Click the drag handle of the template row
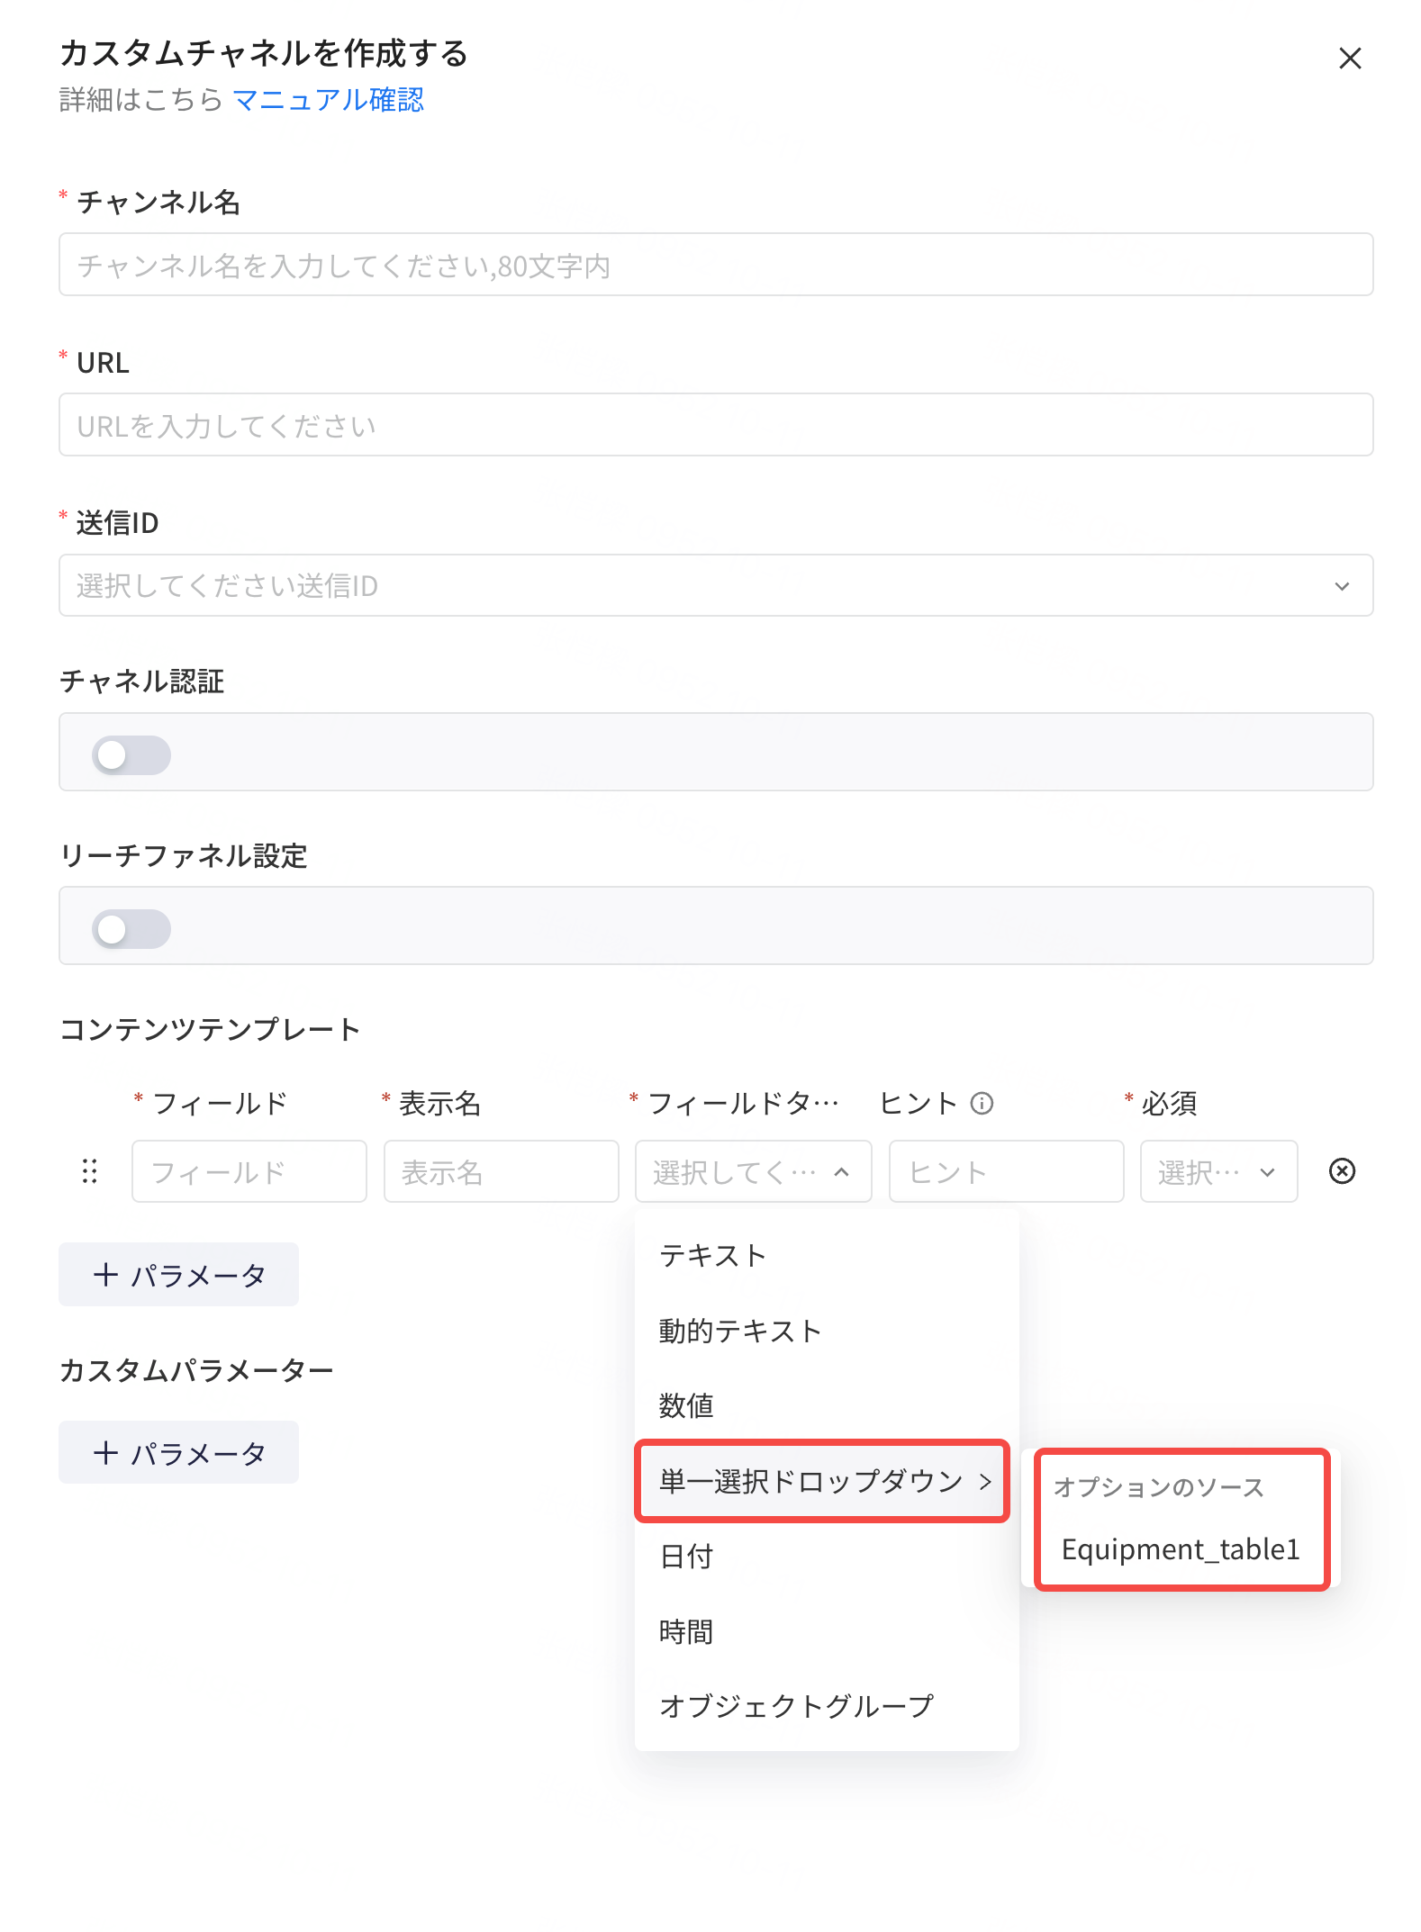Viewport: 1421px width, 1932px height. click(89, 1170)
